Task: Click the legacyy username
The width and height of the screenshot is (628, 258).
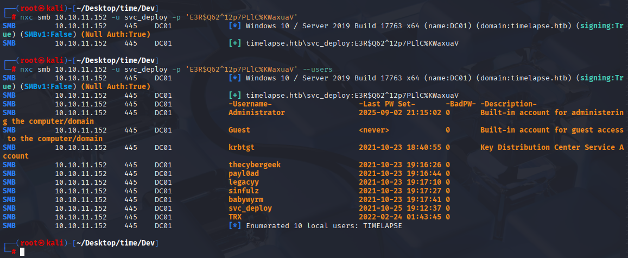Action: [244, 183]
